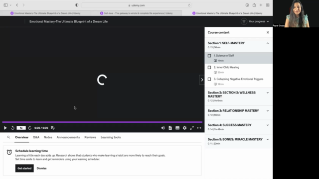Switch to the first Emotional Mastery browser tab
Image resolution: width=319 pixels, height=179 pixels.
[x=45, y=13]
